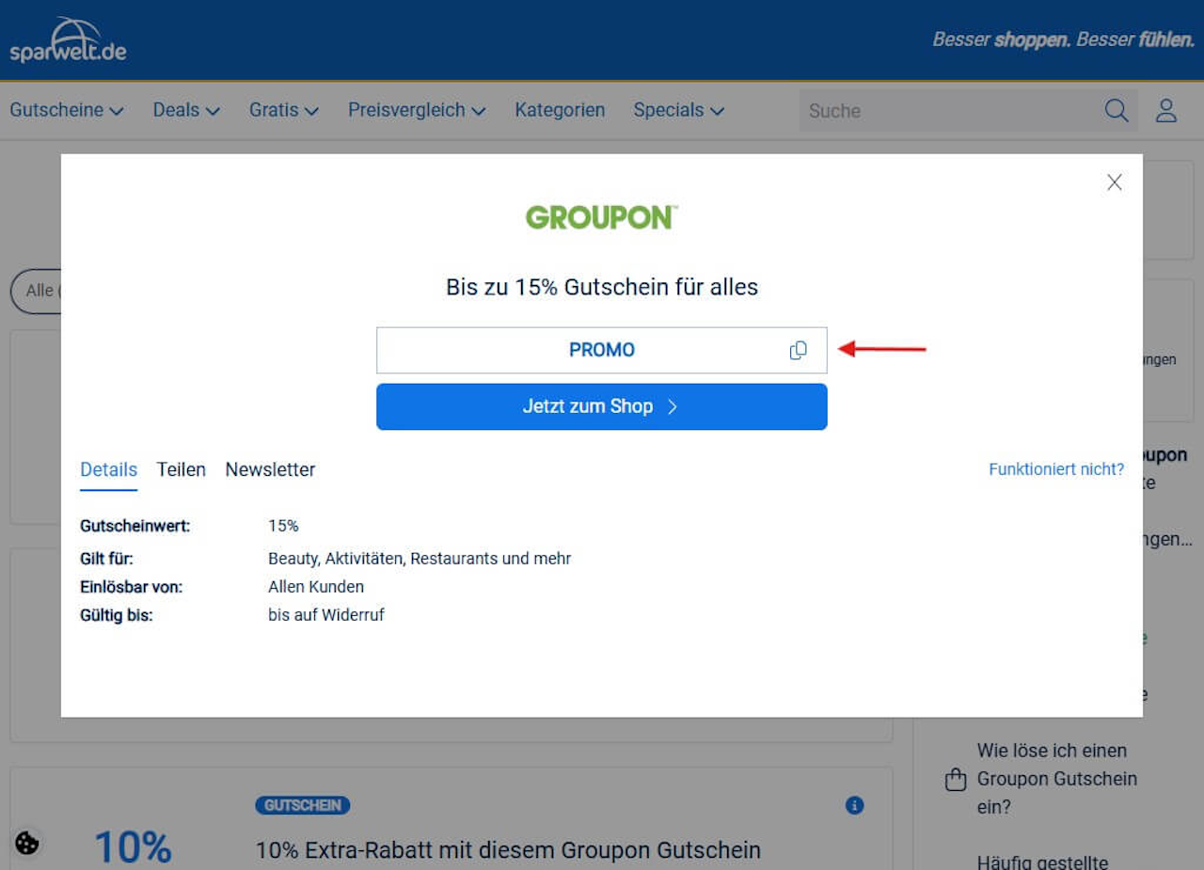The width and height of the screenshot is (1204, 870).
Task: Click the 'bis auf Widerruf' value
Action: 326,615
